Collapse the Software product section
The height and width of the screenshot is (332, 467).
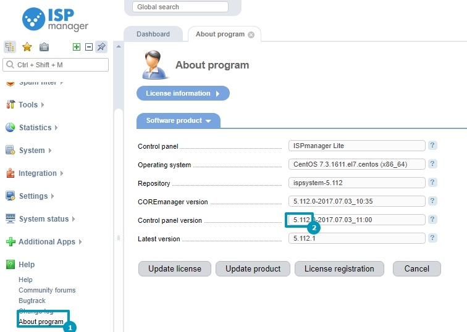(x=179, y=121)
